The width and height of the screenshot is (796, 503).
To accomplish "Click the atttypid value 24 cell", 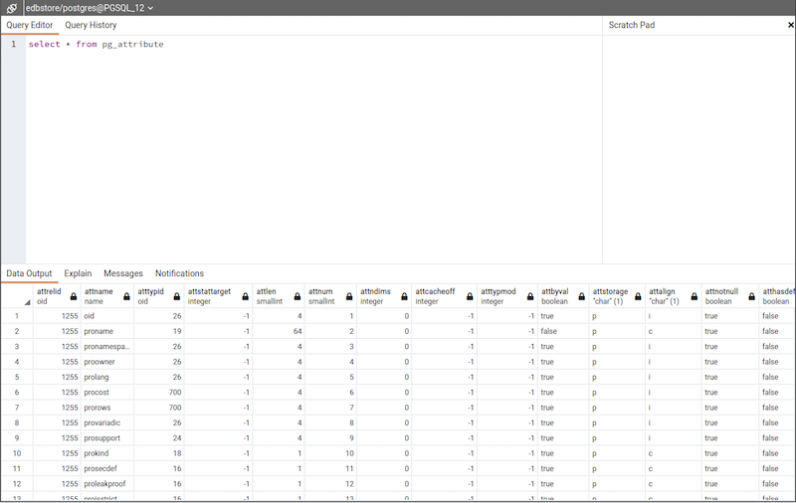I will [x=159, y=438].
